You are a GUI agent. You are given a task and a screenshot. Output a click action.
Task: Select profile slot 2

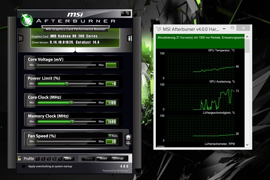[x=43, y=159]
